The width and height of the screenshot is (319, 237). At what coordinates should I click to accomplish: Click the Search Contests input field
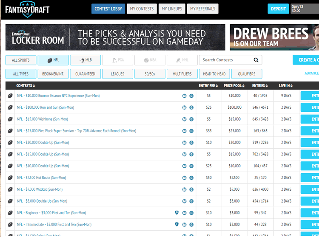pos(231,60)
